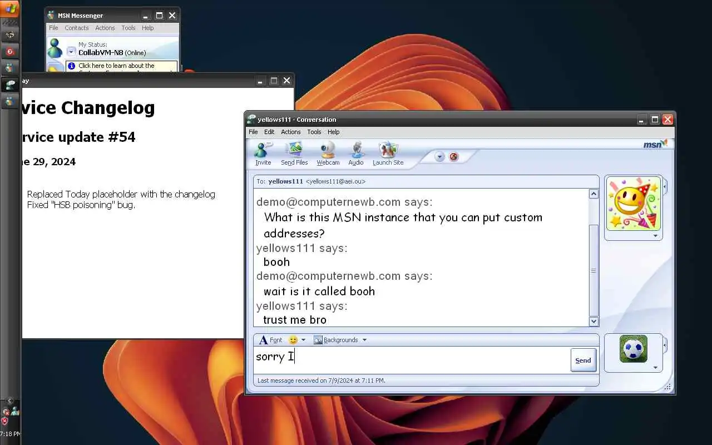Image resolution: width=712 pixels, height=445 pixels.
Task: Click the 7:18 PM taskbar clock
Action: [x=10, y=434]
